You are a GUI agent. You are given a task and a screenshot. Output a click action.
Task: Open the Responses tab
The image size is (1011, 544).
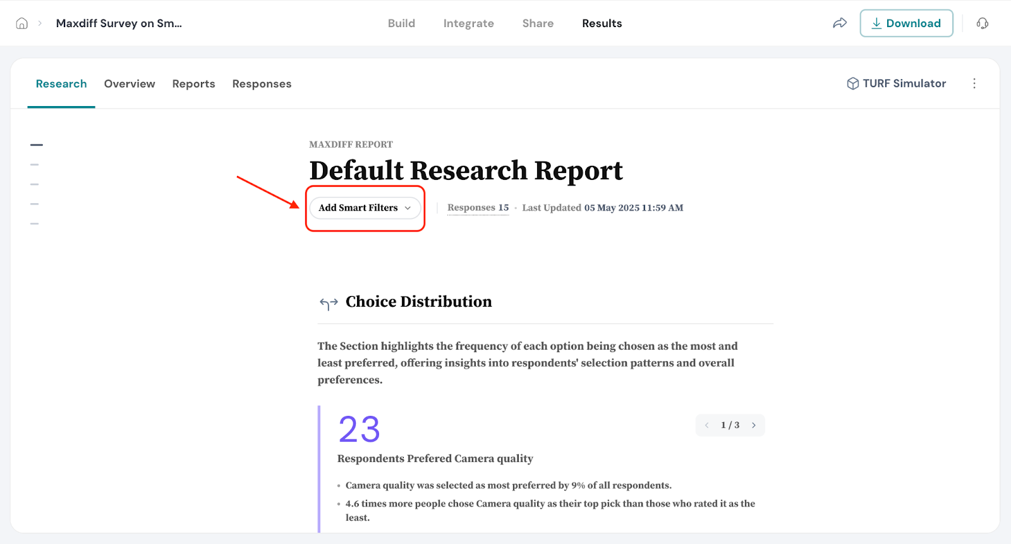point(262,84)
